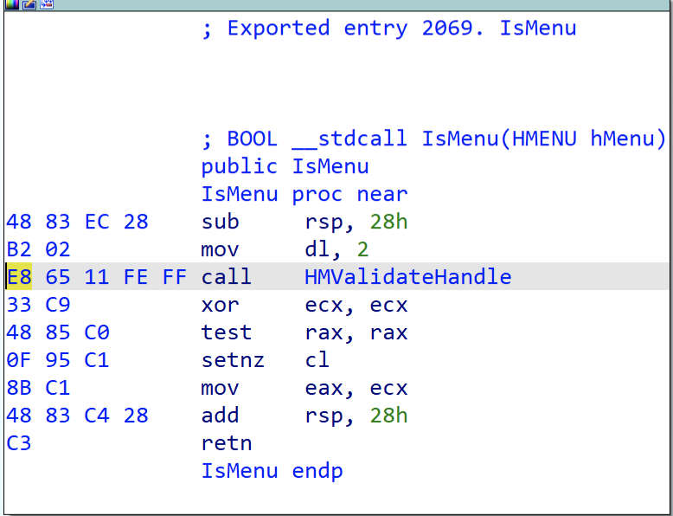Click the highlighted E8 opcode byte

[19, 277]
